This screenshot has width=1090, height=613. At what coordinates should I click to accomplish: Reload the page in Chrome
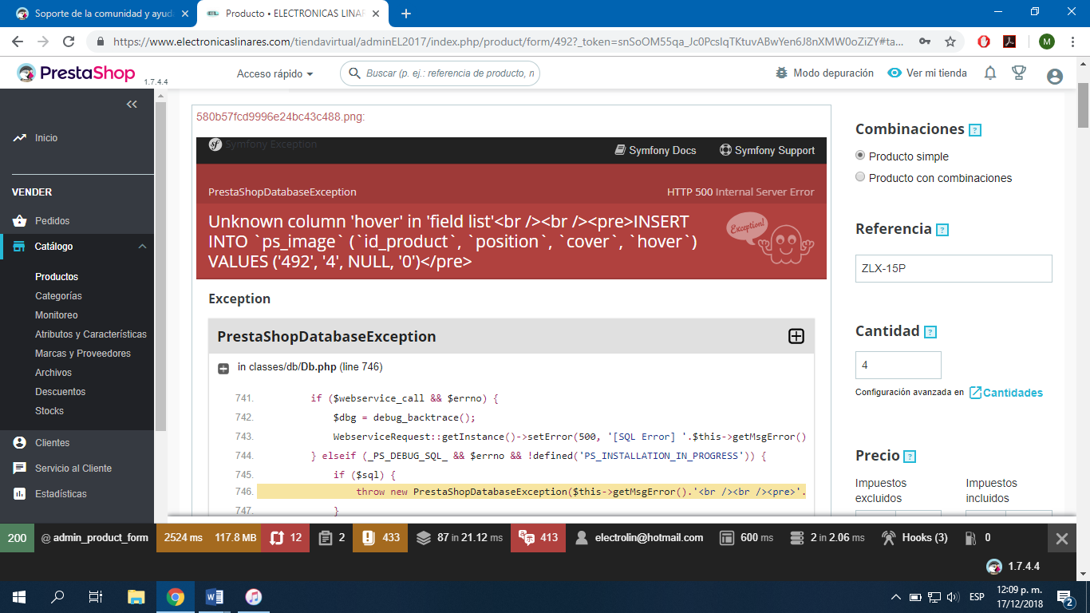click(x=69, y=42)
